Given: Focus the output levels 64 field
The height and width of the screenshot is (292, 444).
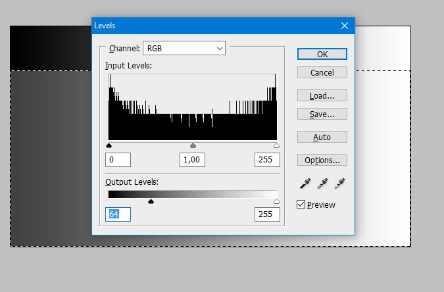Looking at the screenshot, I should coord(118,214).
